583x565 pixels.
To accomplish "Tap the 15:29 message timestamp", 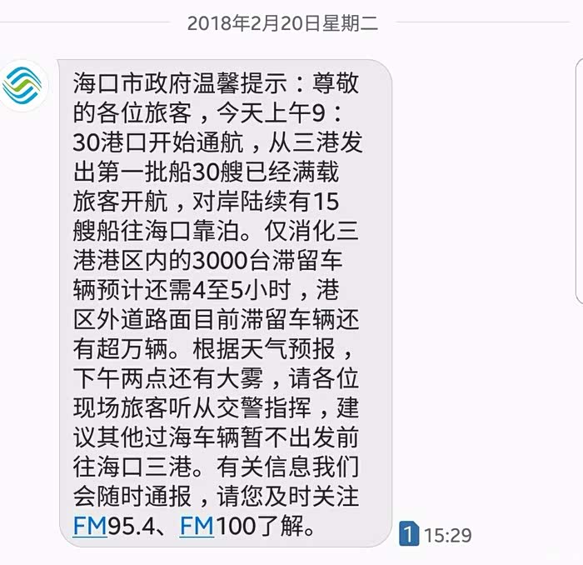I will pyautogui.click(x=448, y=536).
